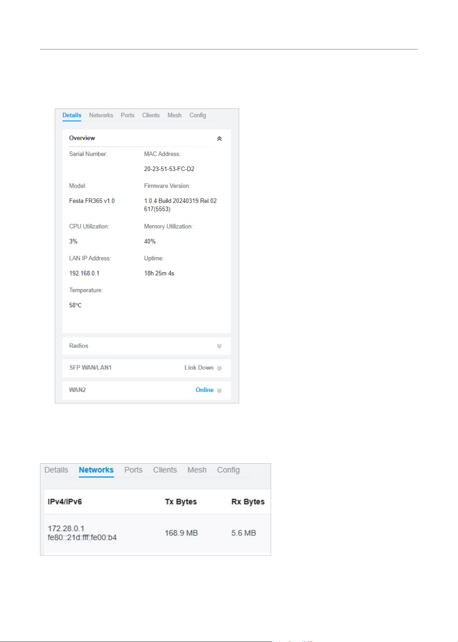Screen dimensions: 458x642
Task: Switch to Clients tab in lower panel
Action: click(165, 470)
